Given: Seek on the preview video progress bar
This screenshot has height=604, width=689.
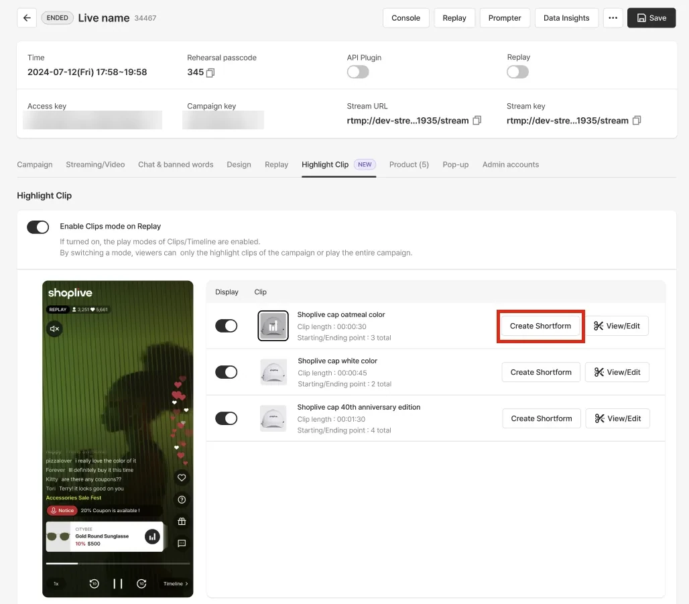Looking at the screenshot, I should pos(118,563).
